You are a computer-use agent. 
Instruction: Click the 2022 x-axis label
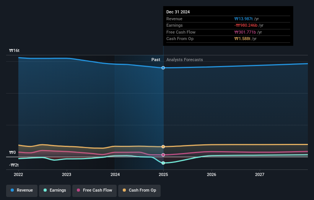click(18, 175)
